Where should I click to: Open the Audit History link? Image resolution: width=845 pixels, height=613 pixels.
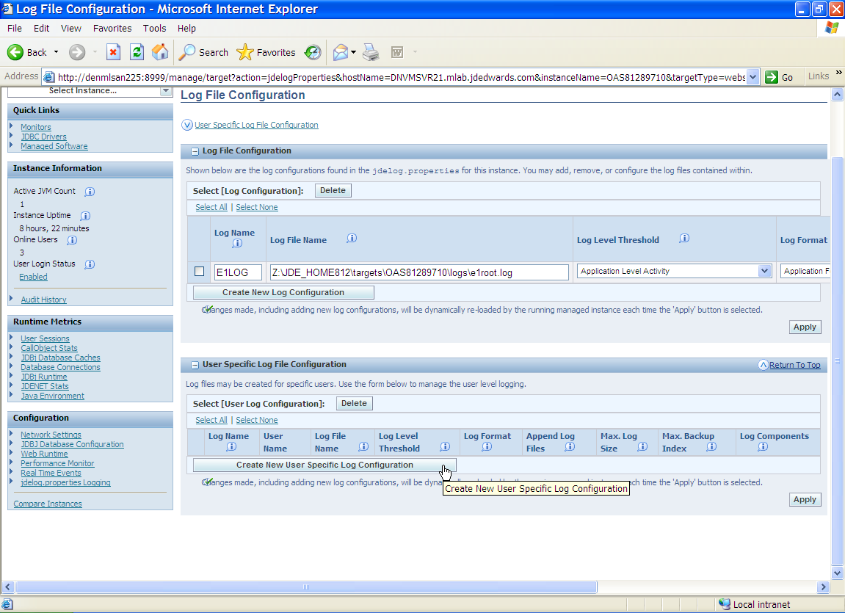(x=43, y=300)
